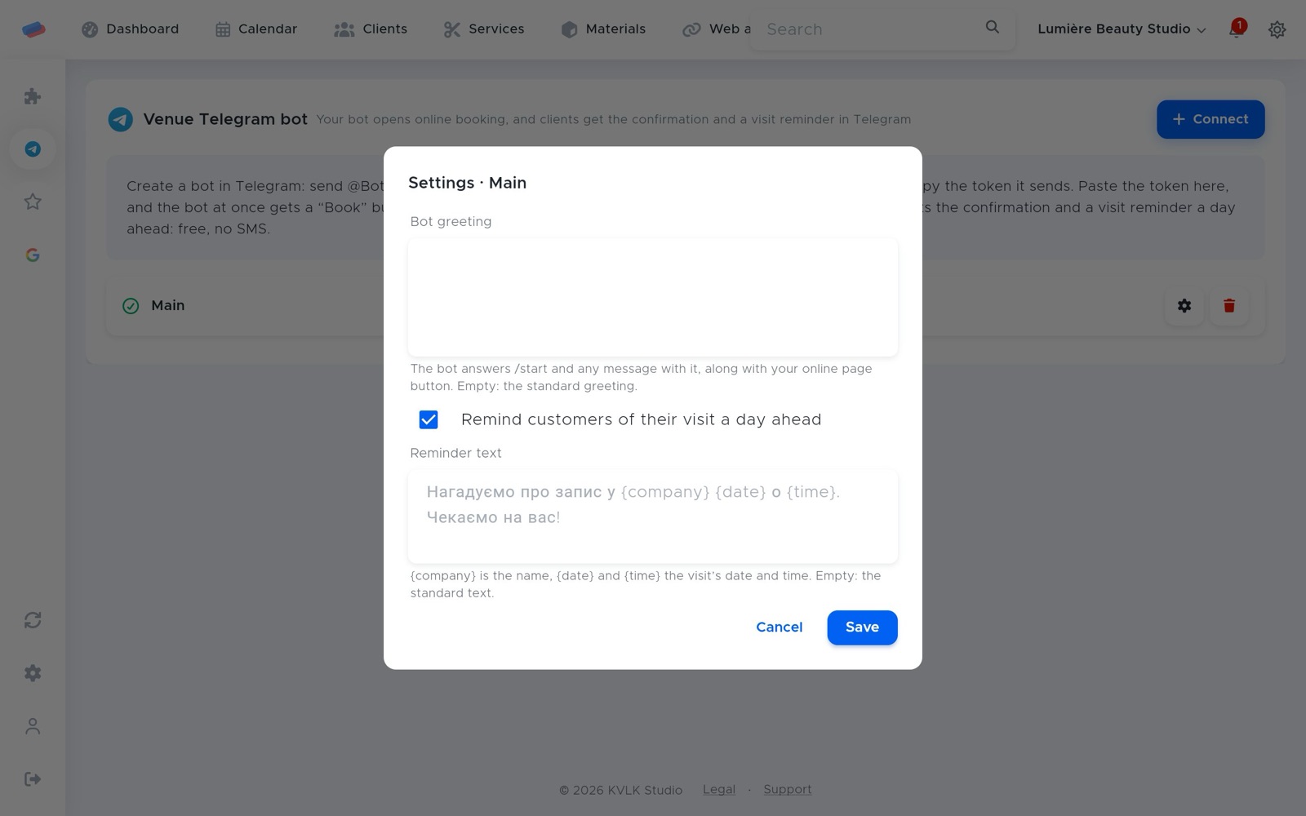The image size is (1306, 816).
Task: Open the puzzle-piece integrations icon in sidebar
Action: pyautogui.click(x=33, y=96)
